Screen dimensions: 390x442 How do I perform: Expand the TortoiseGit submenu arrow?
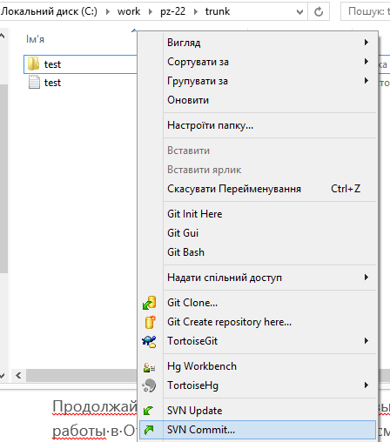pos(366,340)
